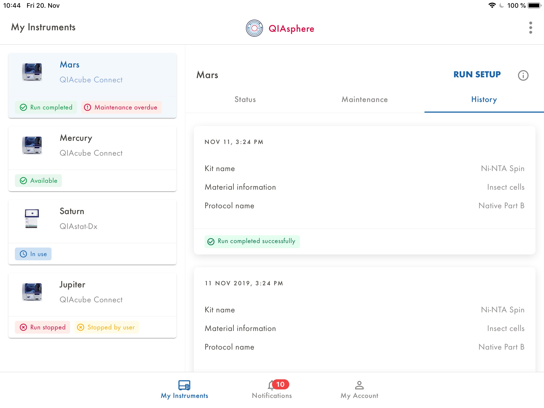
Task: Tap the Run completed status label
Action: 51,107
